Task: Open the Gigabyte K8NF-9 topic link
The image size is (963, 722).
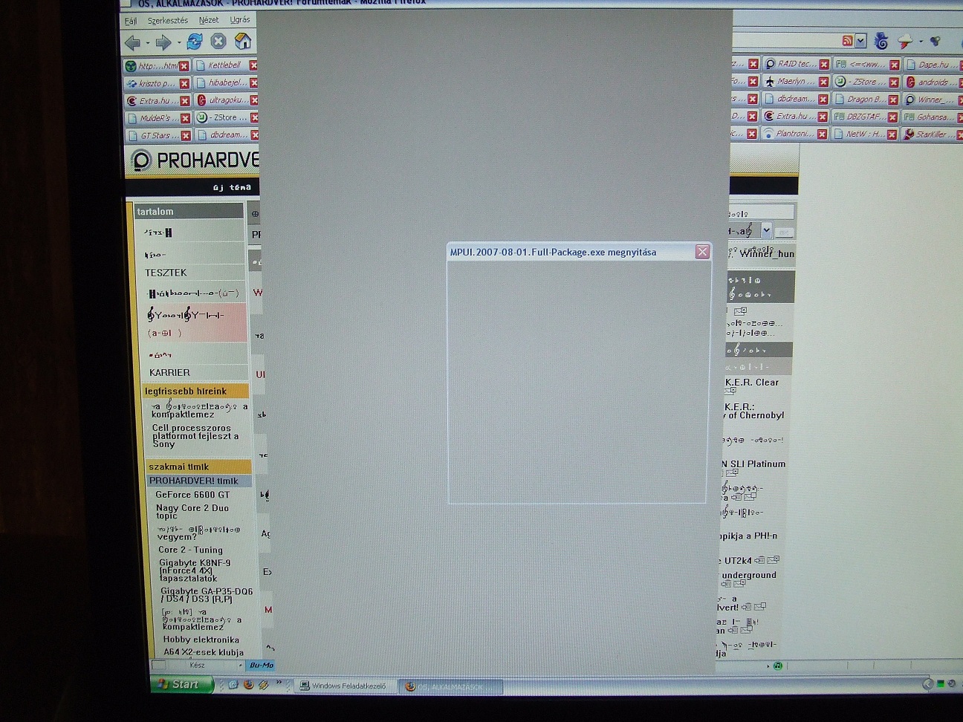Action: (x=195, y=570)
